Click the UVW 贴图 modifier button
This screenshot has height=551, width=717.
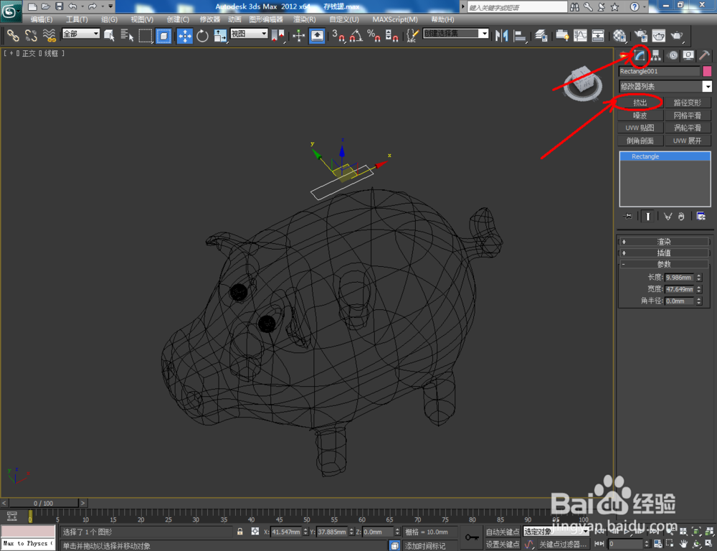tap(640, 128)
